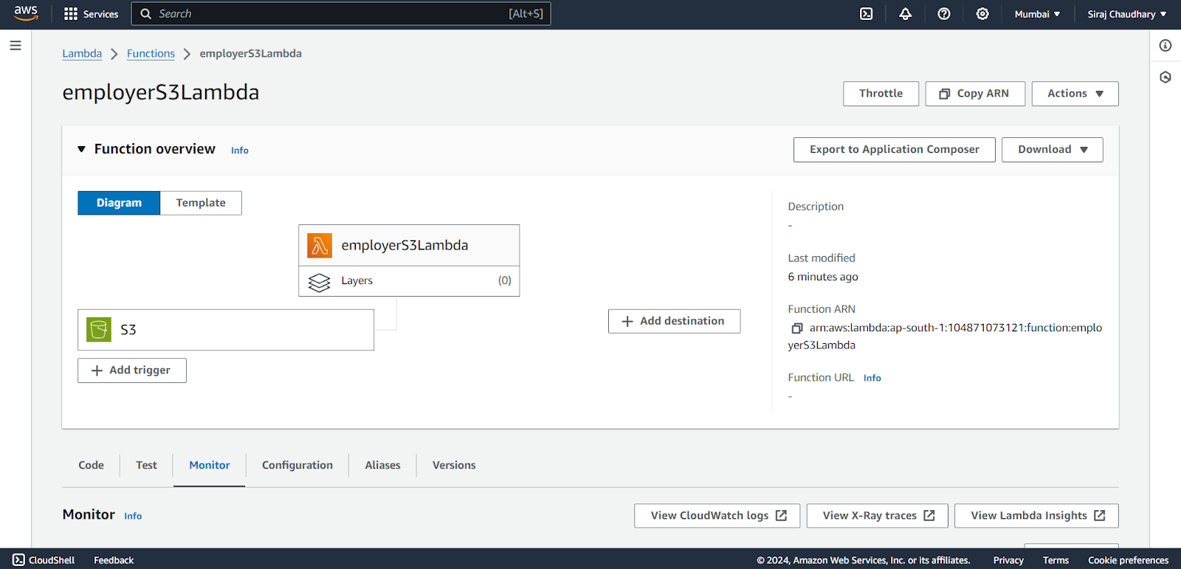The height and width of the screenshot is (569, 1181).
Task: Open the Mumbai region dropdown
Action: tap(1037, 14)
